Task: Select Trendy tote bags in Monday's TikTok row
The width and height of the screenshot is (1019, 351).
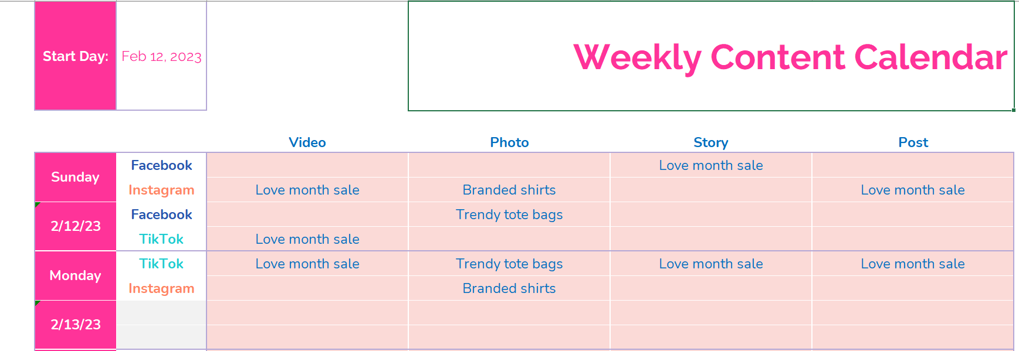Action: click(x=509, y=264)
